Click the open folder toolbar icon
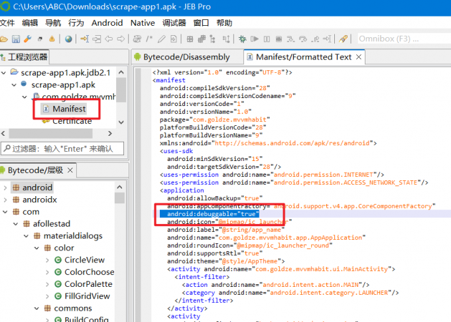The width and height of the screenshot is (451, 322). pyautogui.click(x=4, y=39)
